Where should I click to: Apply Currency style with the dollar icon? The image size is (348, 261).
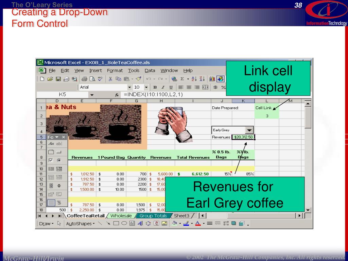coord(215,87)
